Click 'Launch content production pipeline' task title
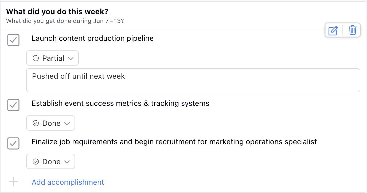 tap(92, 38)
